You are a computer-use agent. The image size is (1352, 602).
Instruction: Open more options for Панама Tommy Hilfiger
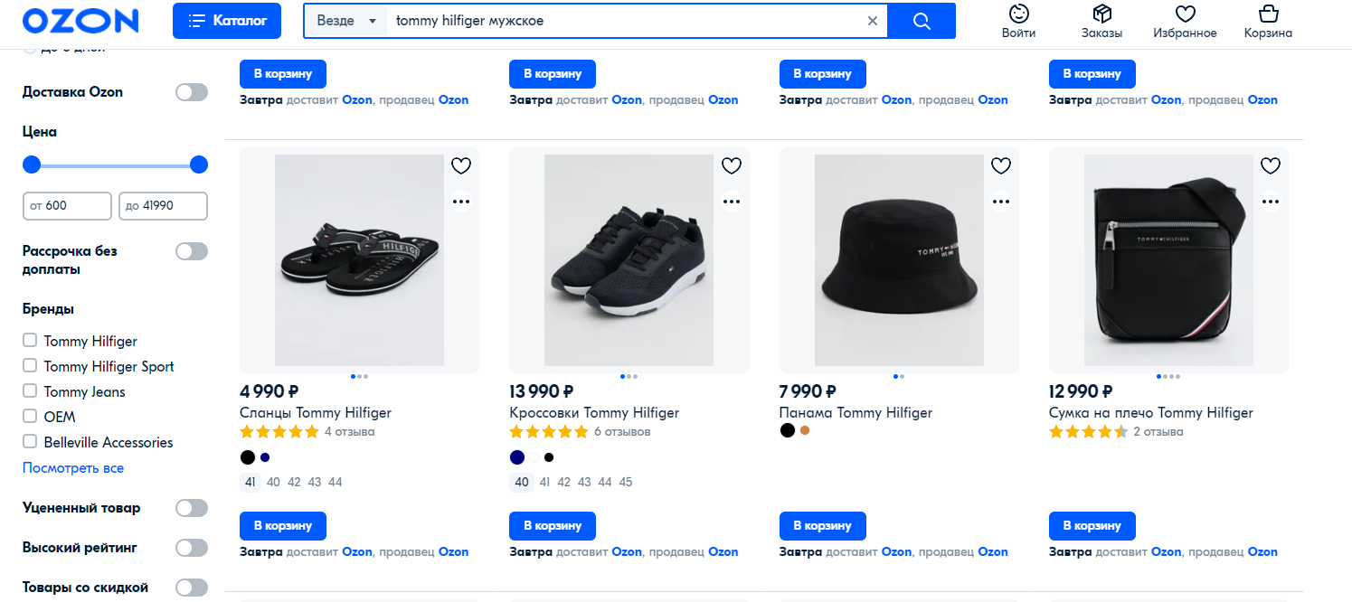click(1000, 202)
